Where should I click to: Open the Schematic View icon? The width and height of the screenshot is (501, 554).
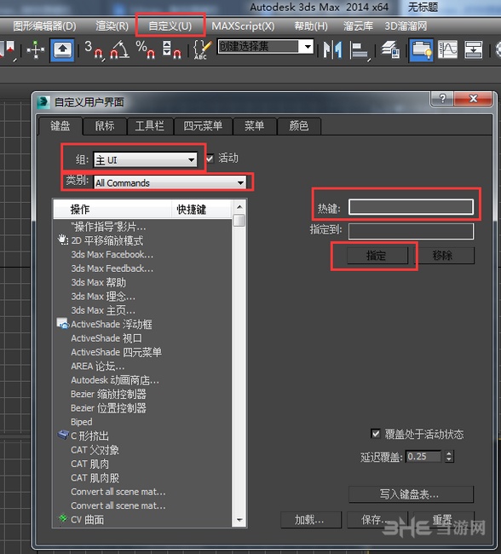point(474,49)
